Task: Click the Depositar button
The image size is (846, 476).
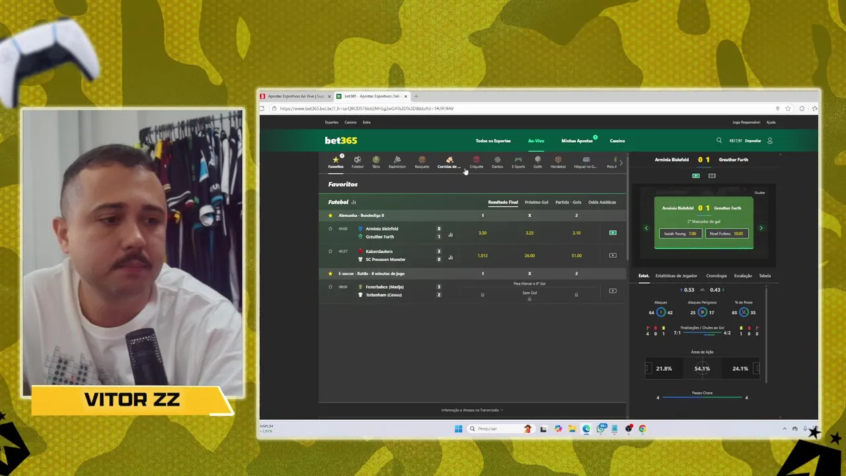Action: point(753,141)
